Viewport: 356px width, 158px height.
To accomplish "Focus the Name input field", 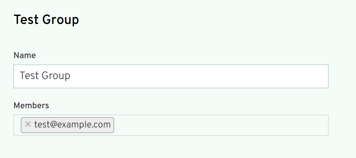I will tap(171, 76).
